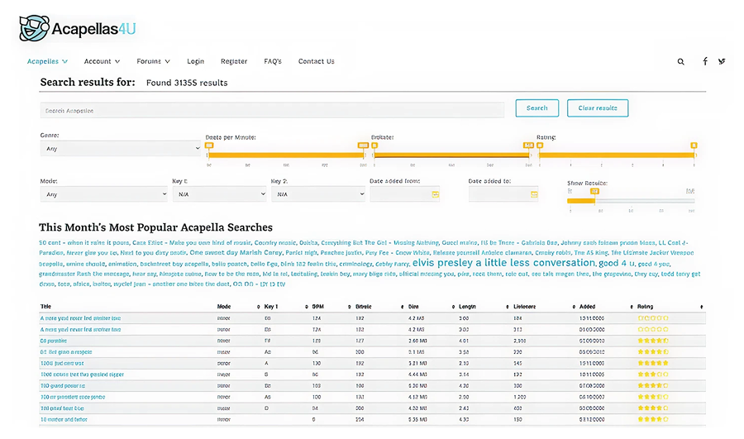The height and width of the screenshot is (439, 744).
Task: Open the Facebook page icon
Action: (x=705, y=61)
